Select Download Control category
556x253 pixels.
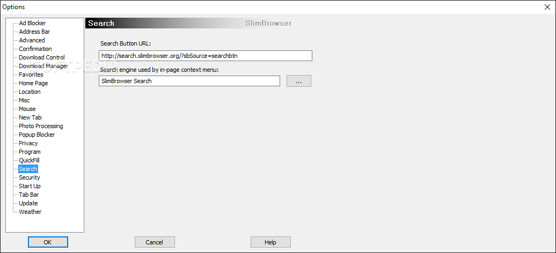coord(42,57)
